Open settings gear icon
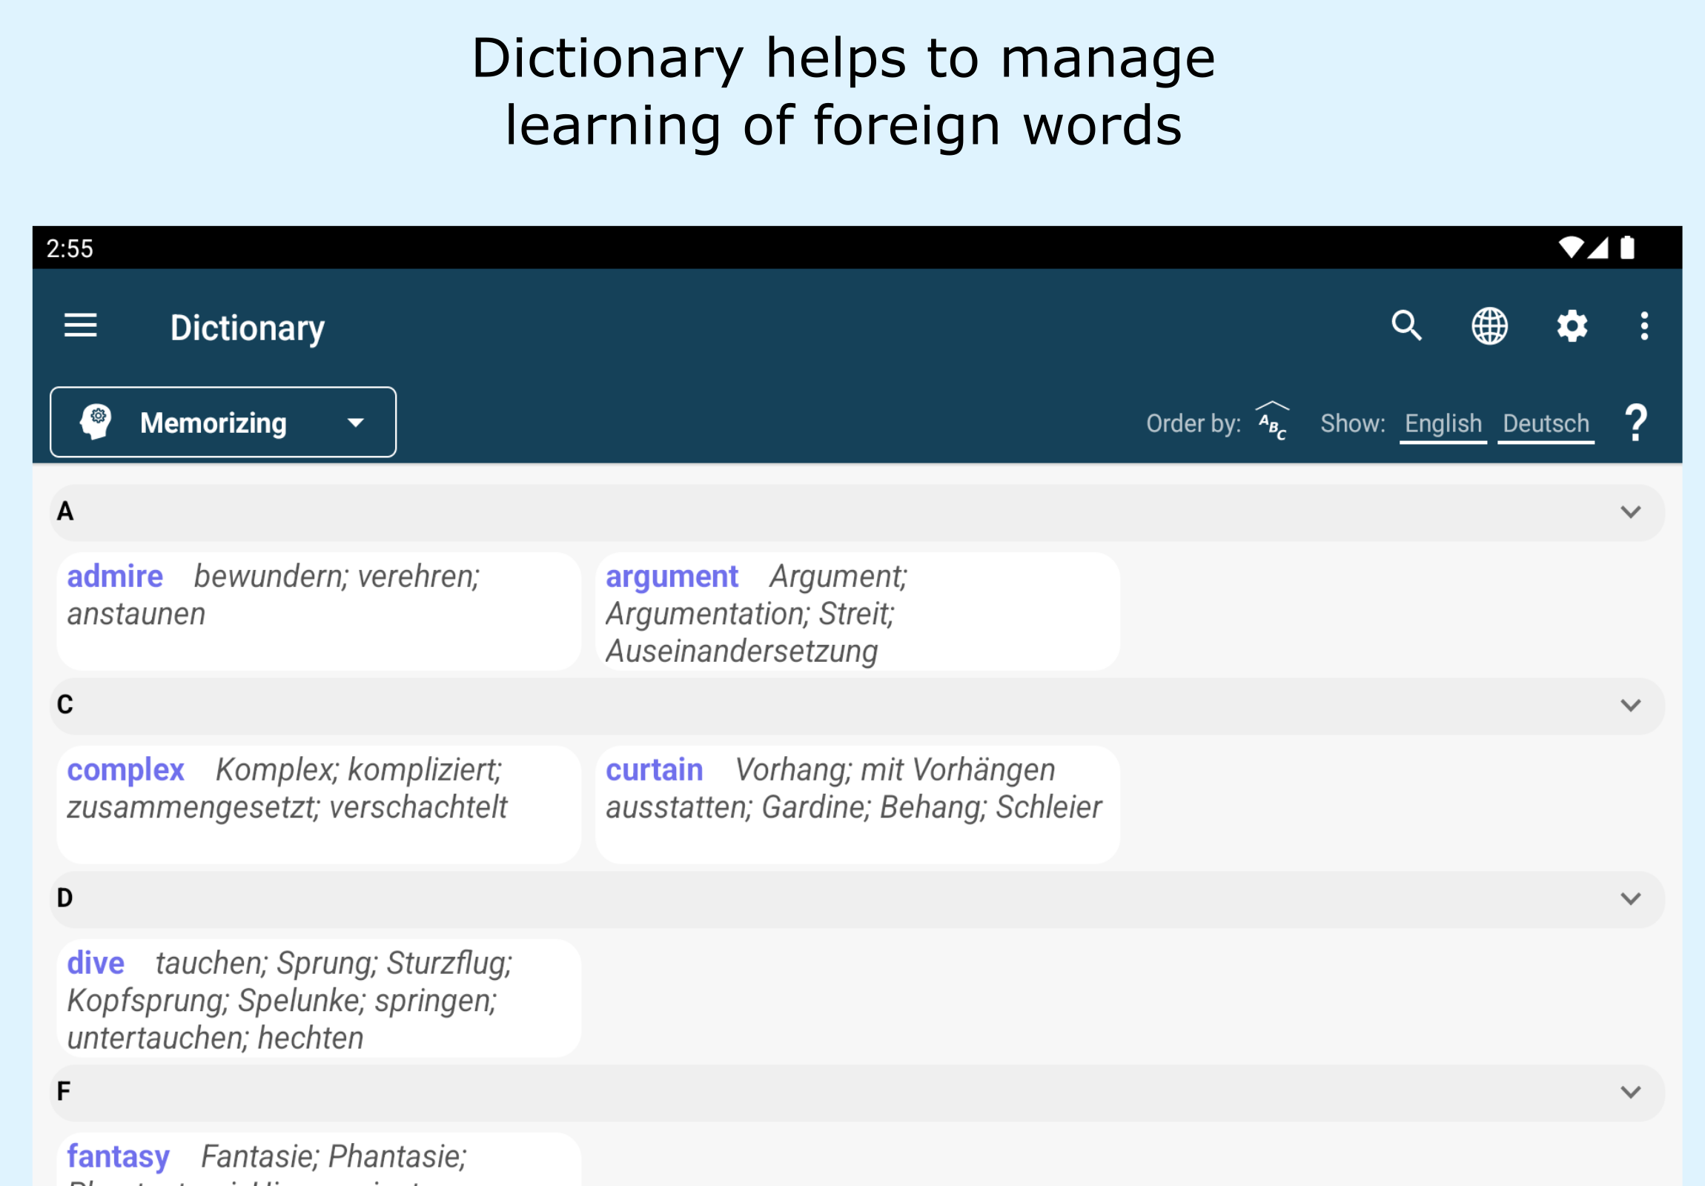This screenshot has width=1705, height=1186. point(1572,326)
